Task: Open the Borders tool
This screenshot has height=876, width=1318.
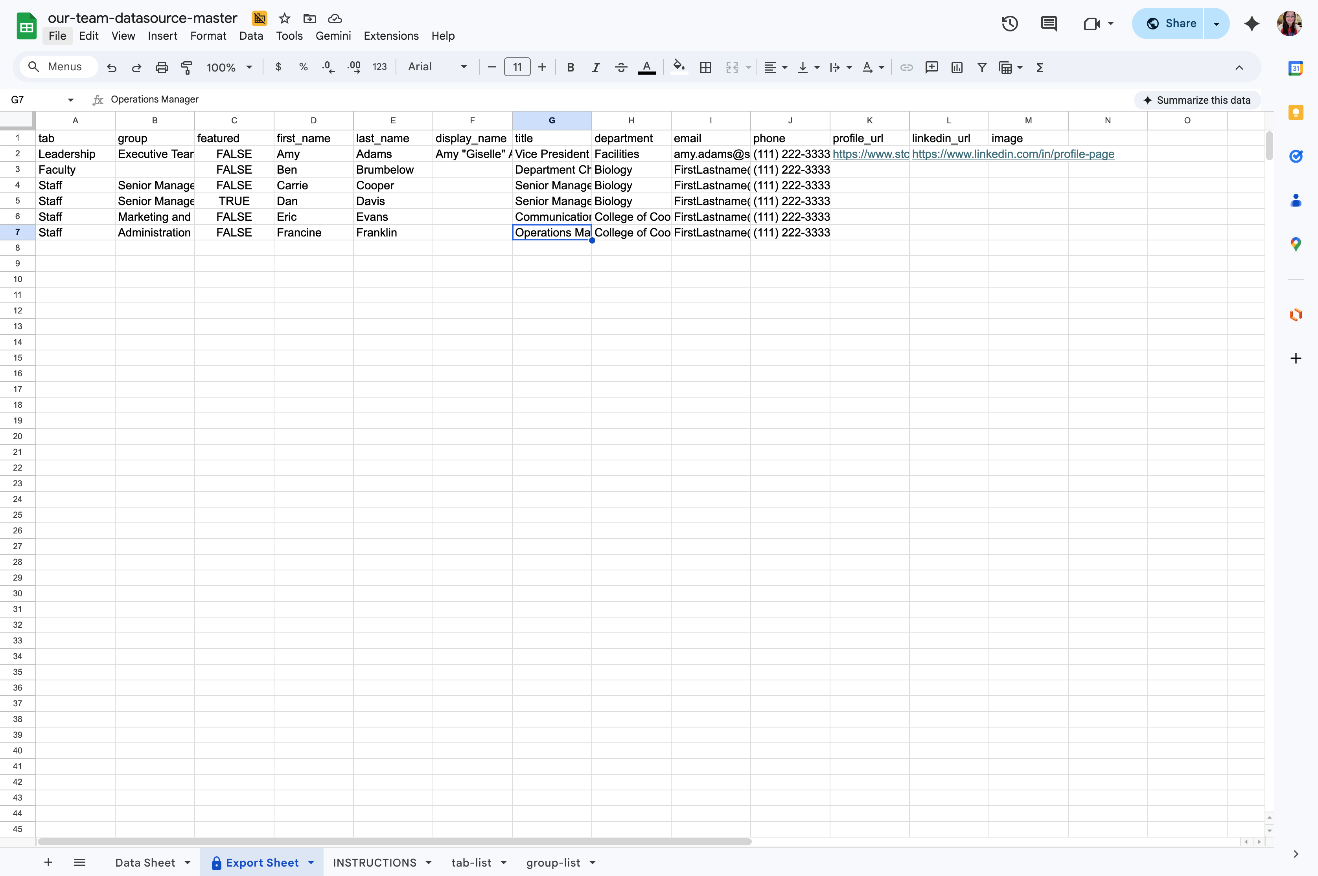Action: click(706, 68)
